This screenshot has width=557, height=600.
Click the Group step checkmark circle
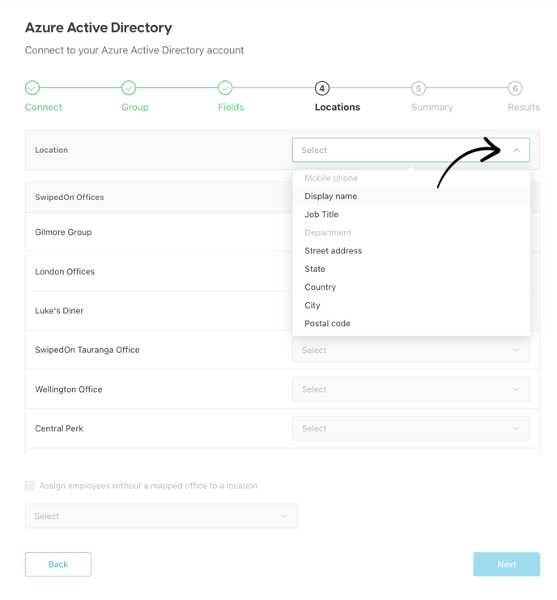(x=129, y=88)
